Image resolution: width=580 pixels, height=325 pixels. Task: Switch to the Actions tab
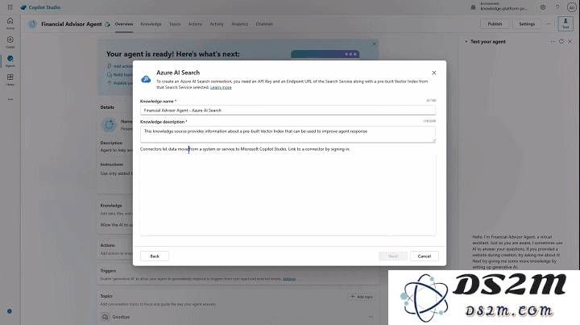click(195, 24)
